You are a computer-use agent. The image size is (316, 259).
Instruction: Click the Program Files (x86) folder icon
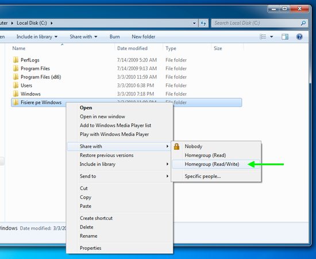(16, 77)
